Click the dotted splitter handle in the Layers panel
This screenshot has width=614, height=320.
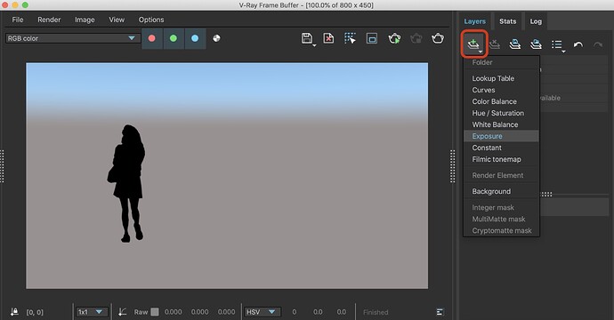pos(546,194)
